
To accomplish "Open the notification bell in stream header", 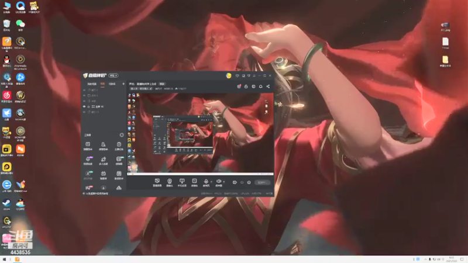I will click(260, 86).
